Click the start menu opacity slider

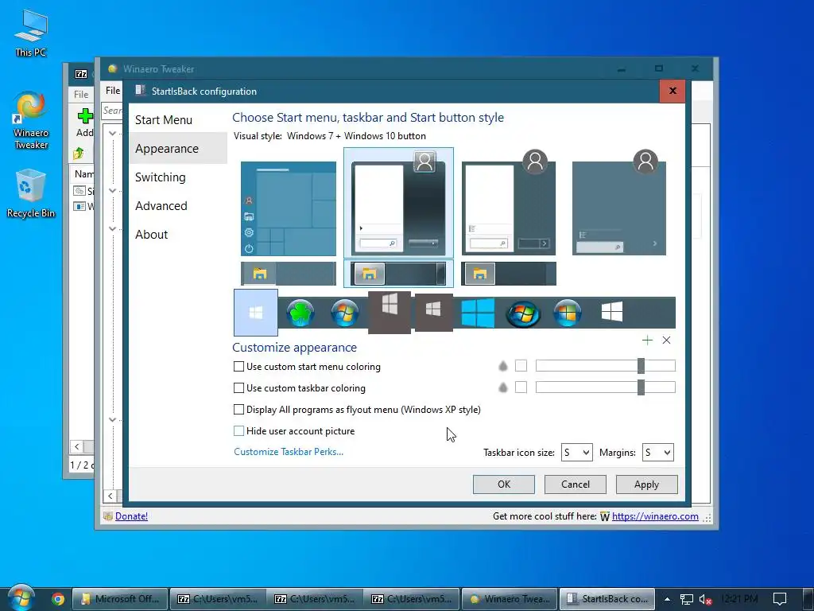[605, 366]
